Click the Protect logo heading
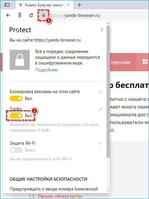 [20, 30]
